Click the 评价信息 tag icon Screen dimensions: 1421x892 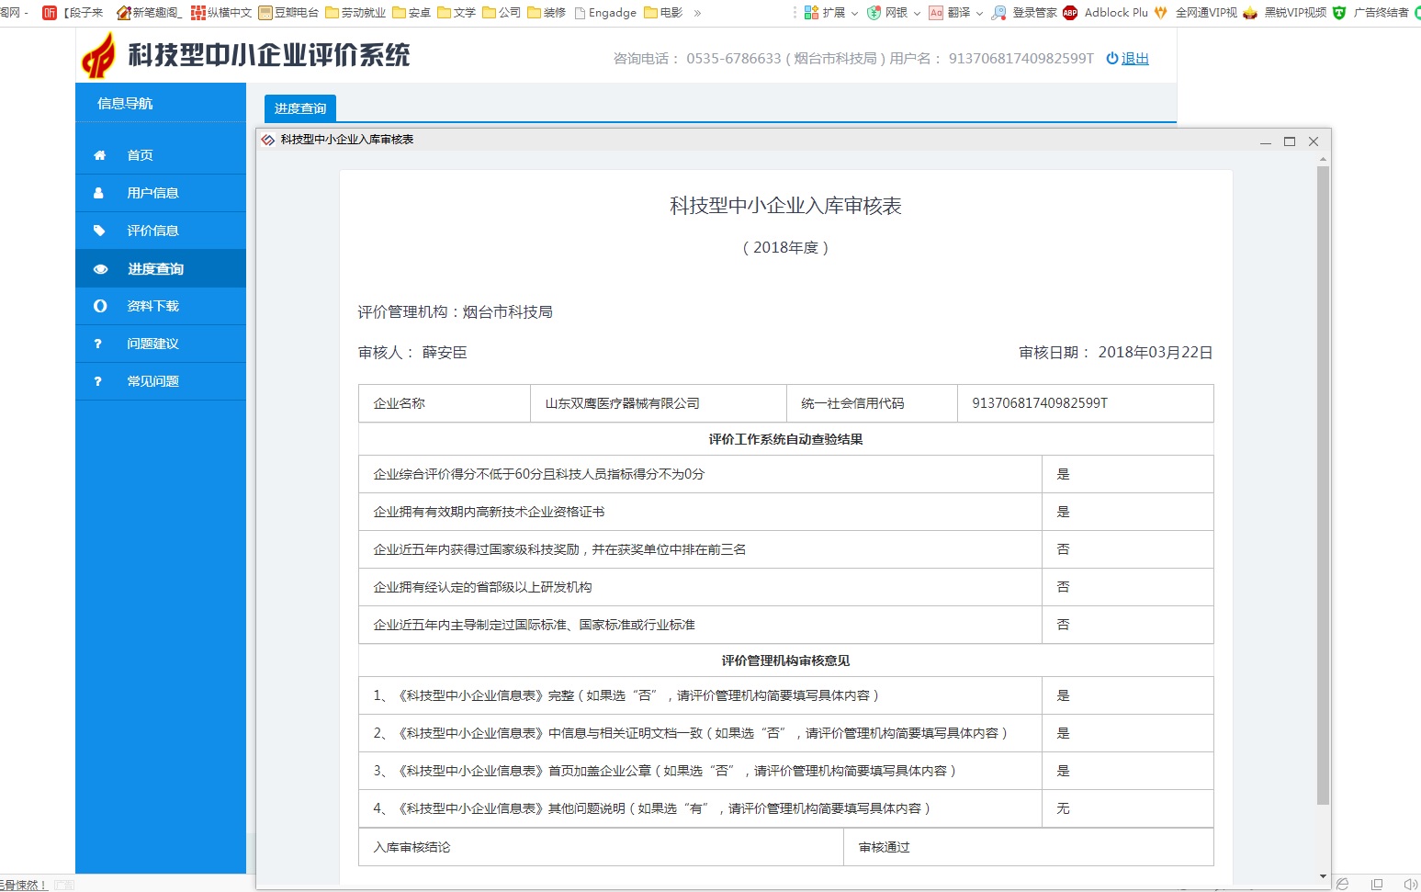[100, 231]
